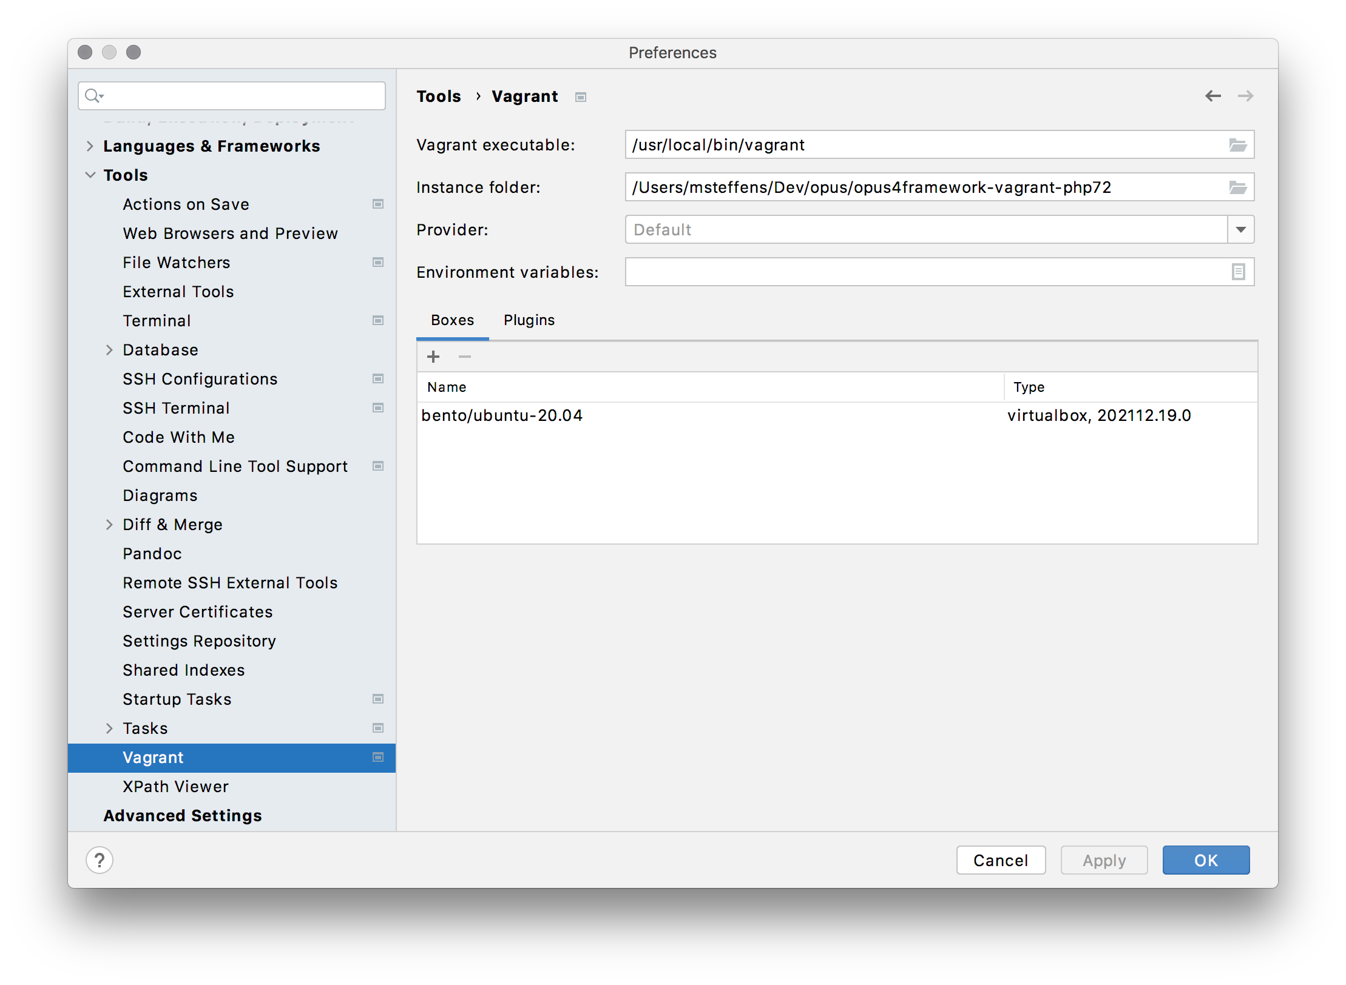
Task: Switch to the Plugins tab
Action: click(x=528, y=321)
